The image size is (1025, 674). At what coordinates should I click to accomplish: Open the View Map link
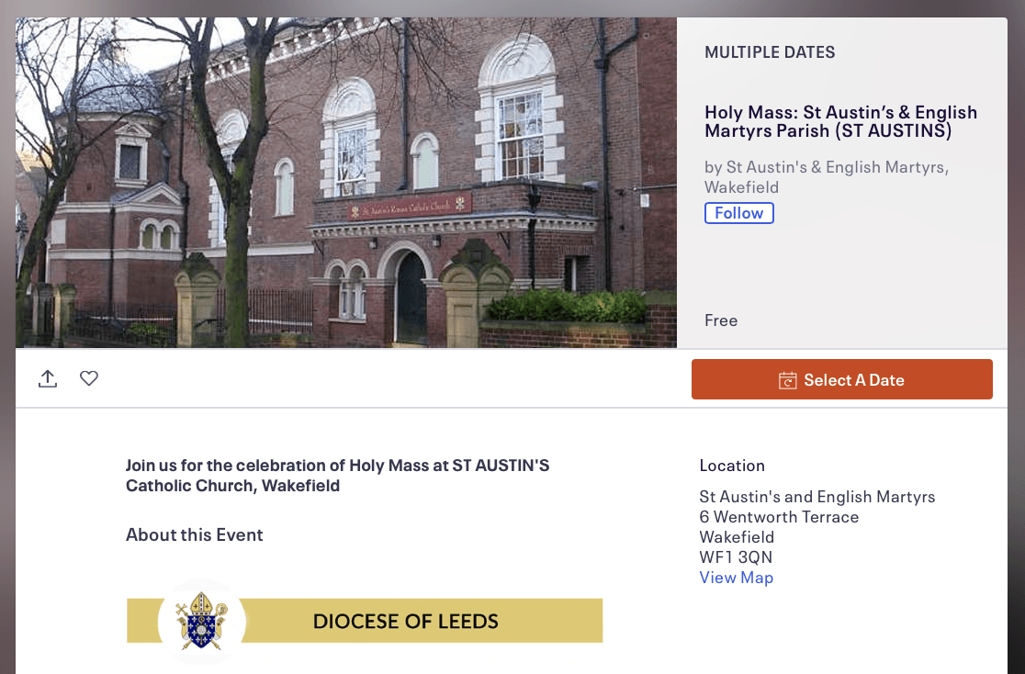click(736, 578)
